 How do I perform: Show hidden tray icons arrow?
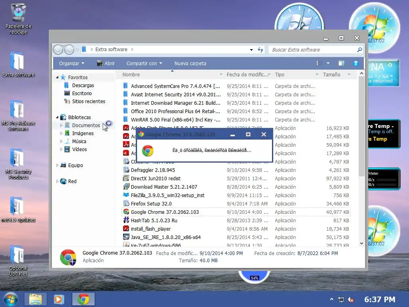[332, 299]
